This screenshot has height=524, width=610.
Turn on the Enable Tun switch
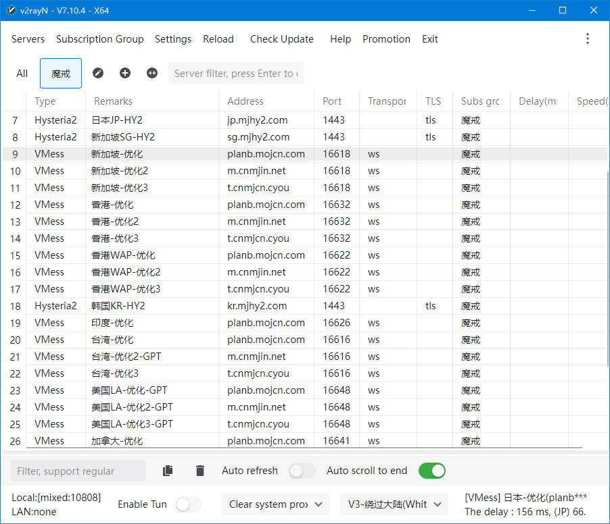pyautogui.click(x=188, y=504)
